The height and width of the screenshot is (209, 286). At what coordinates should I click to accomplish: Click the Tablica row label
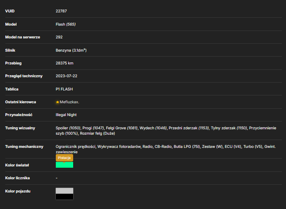pos(12,89)
